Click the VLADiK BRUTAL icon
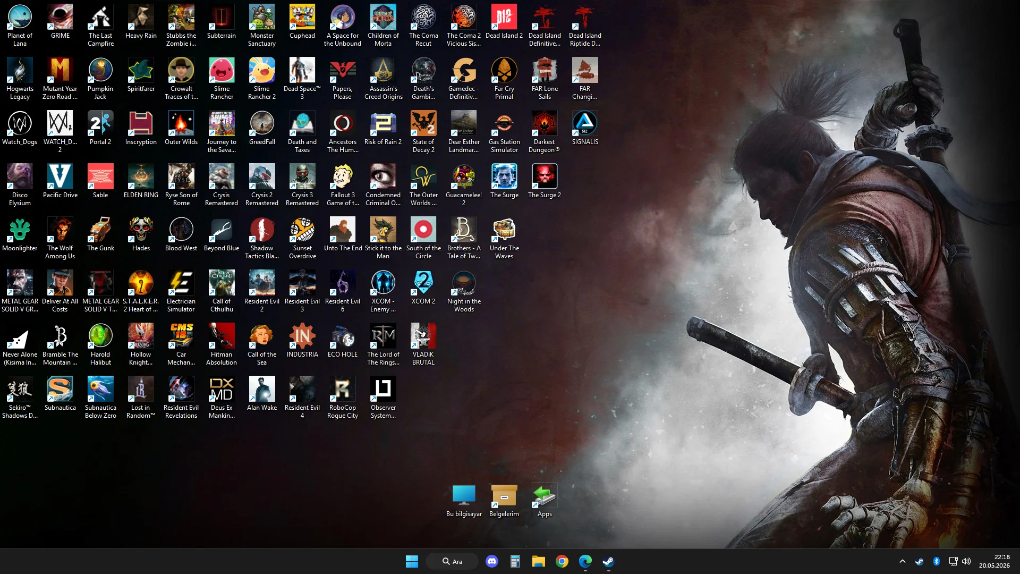The width and height of the screenshot is (1020, 574). (x=423, y=344)
